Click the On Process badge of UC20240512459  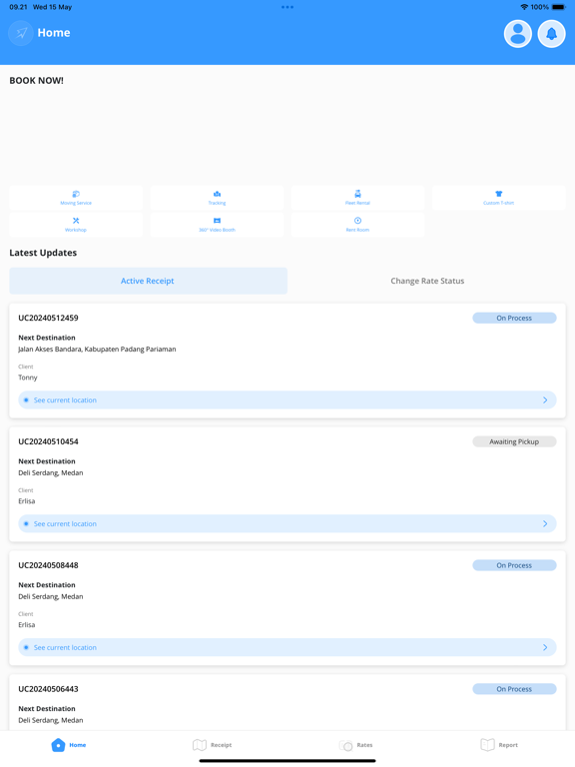[x=514, y=318]
